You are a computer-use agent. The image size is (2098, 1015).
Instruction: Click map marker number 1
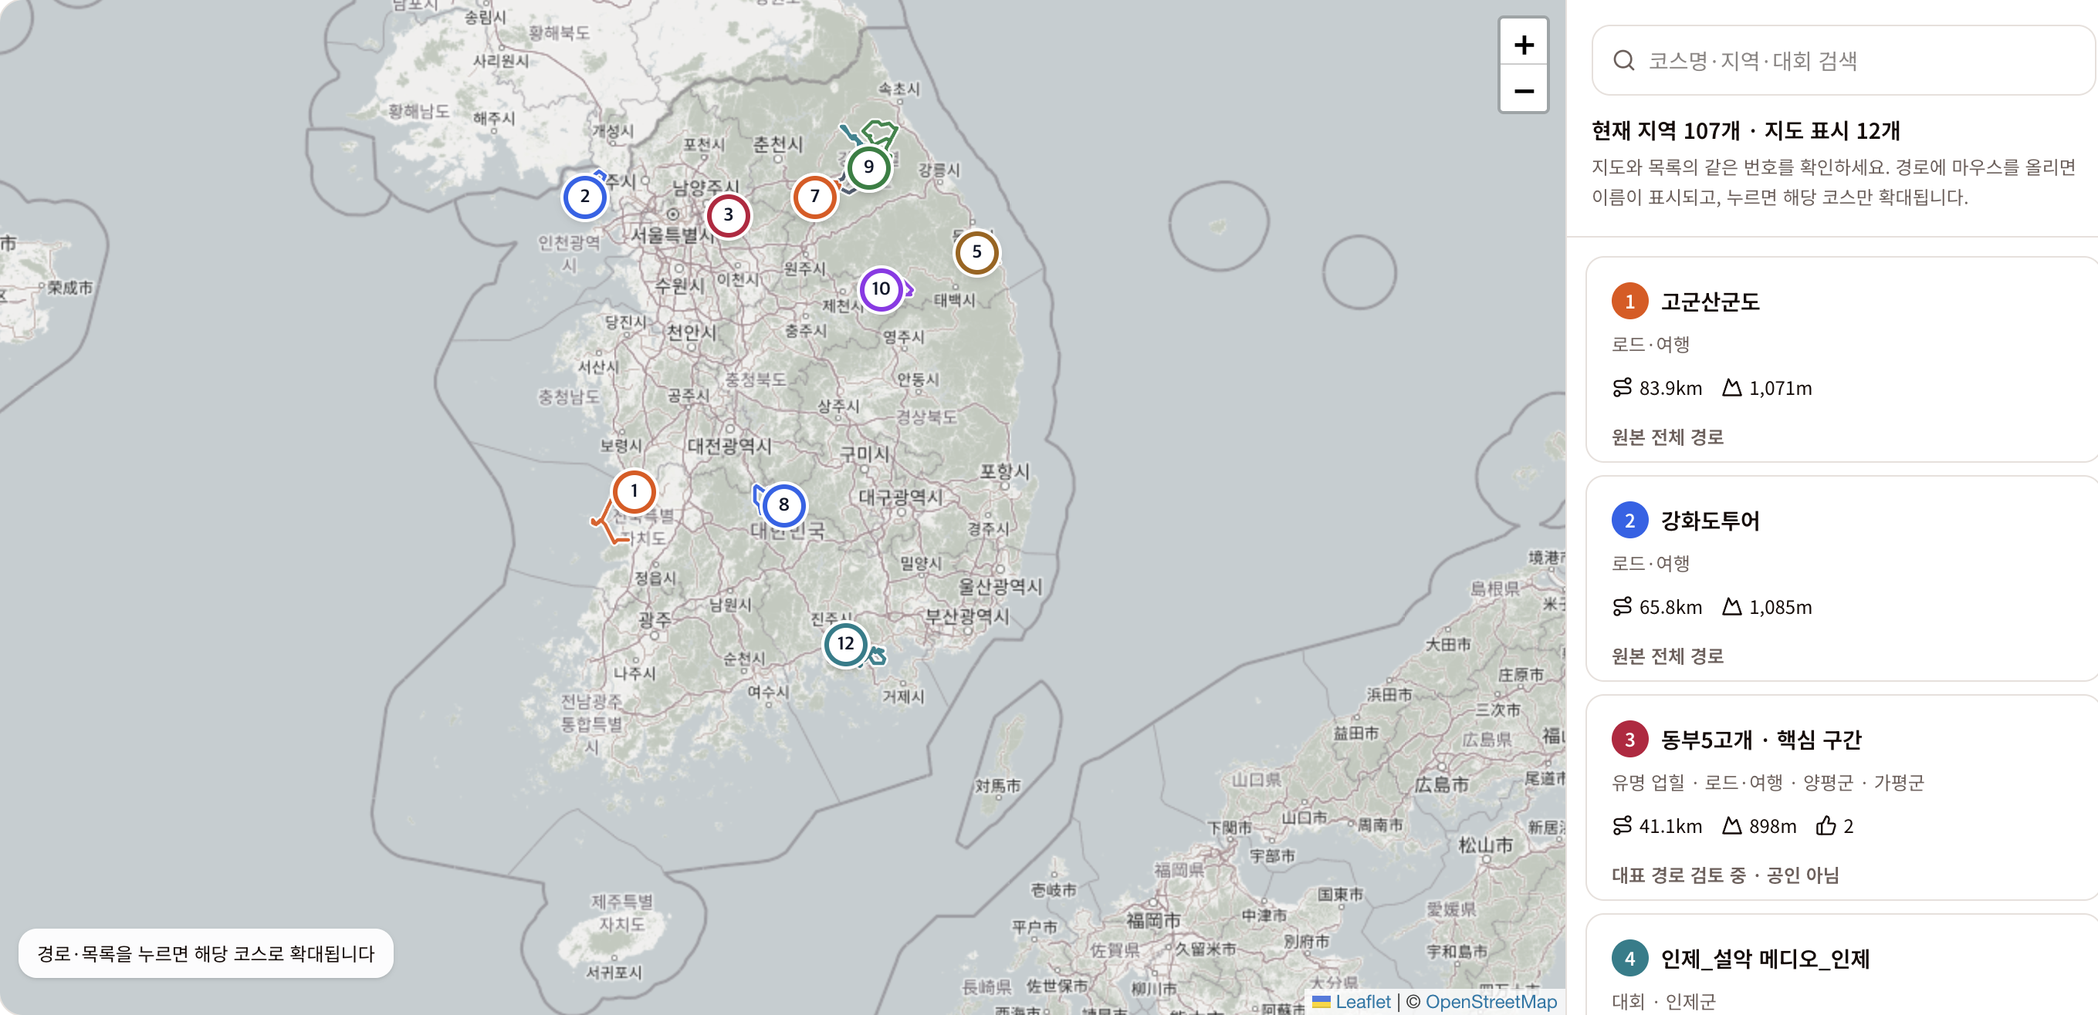tap(634, 491)
